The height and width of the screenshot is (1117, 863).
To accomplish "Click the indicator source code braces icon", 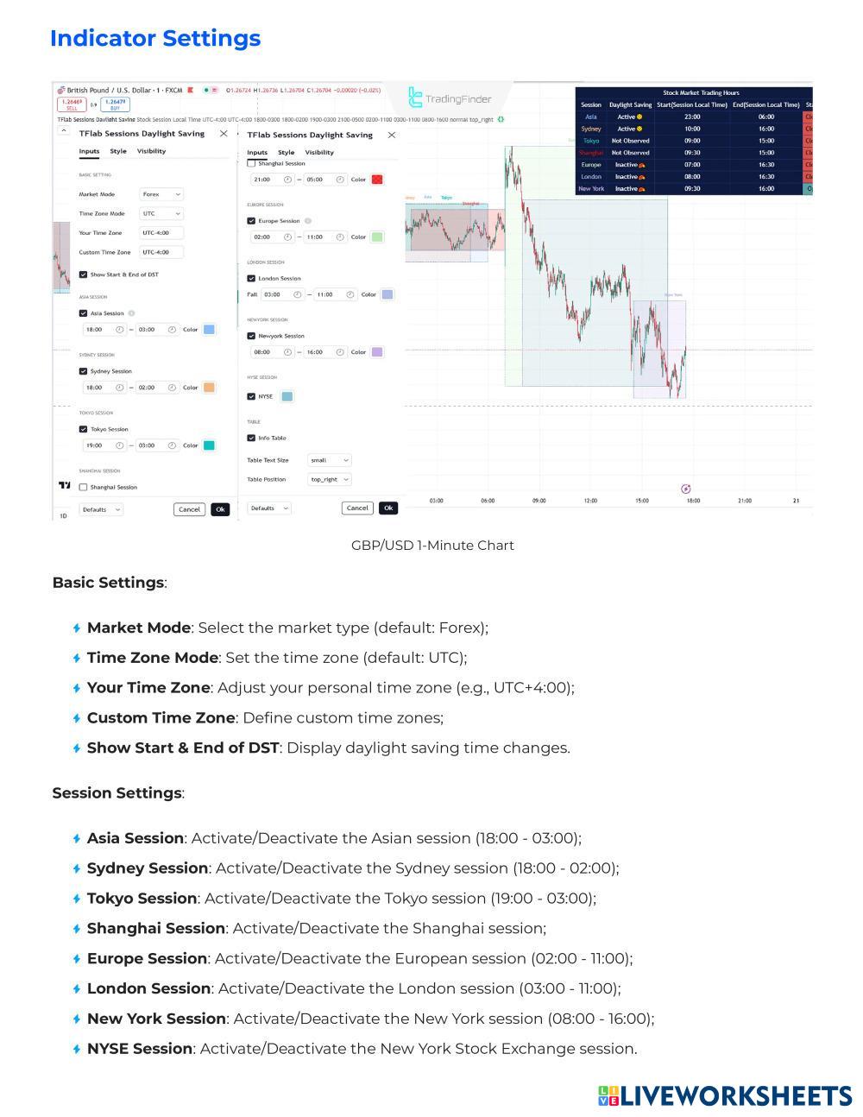I will tap(501, 120).
